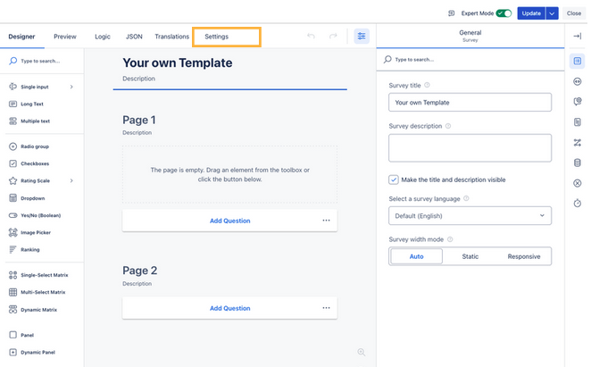Collapse the property grid sidebar arrow
This screenshot has height=367, width=591.
[577, 37]
